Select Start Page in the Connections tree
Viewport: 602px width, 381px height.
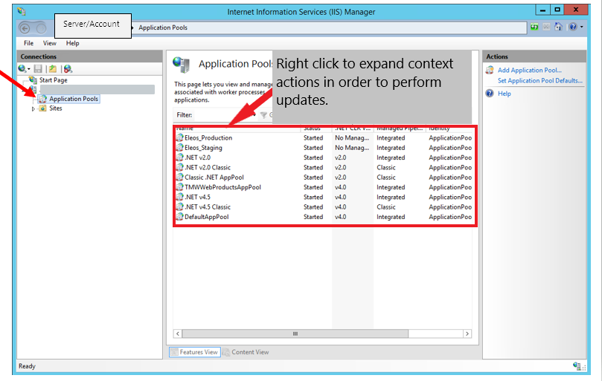coord(54,80)
